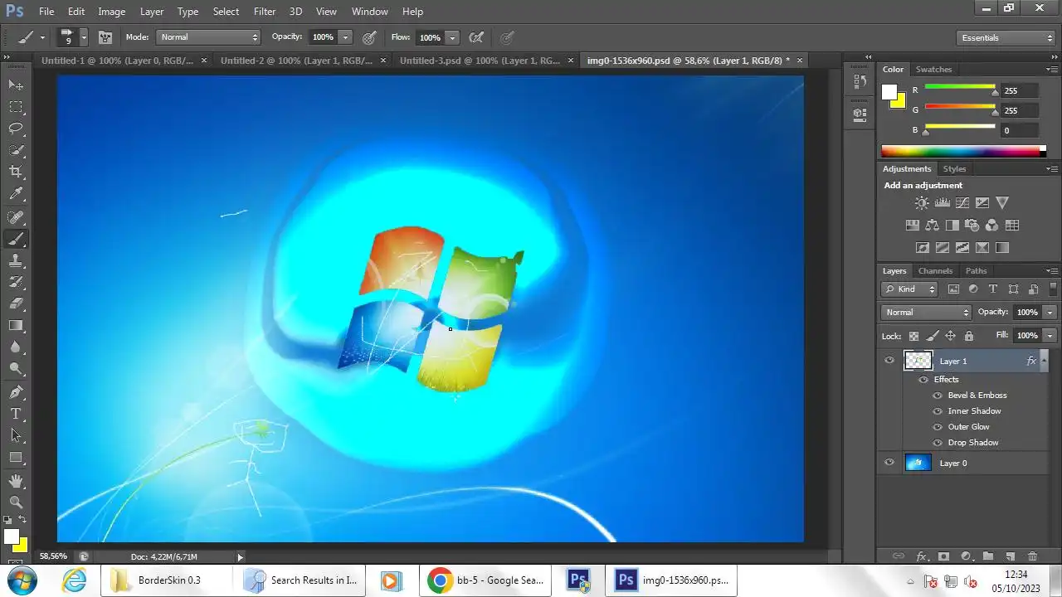
Task: Select the Path Selection tool
Action: [16, 435]
